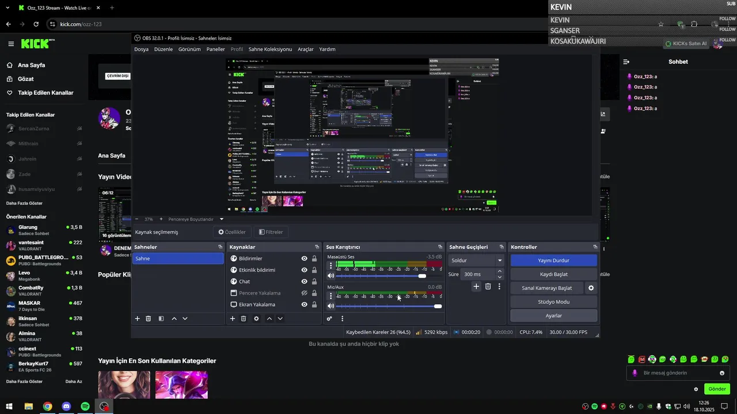Send chat message with Gönder button
Screen dimensions: 737x414
717,389
